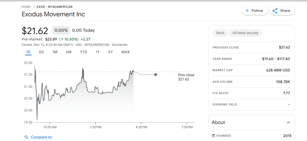Collapse the About section chevron
The height and width of the screenshot is (141, 307).
[x=288, y=122]
